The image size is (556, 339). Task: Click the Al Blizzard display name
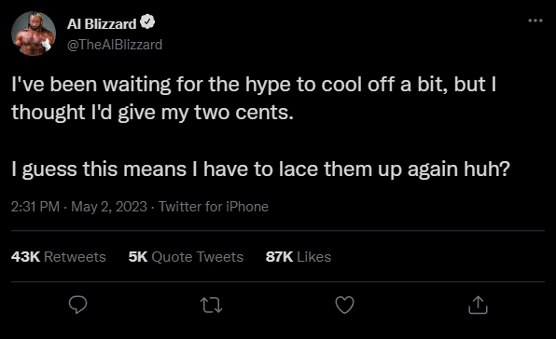102,23
